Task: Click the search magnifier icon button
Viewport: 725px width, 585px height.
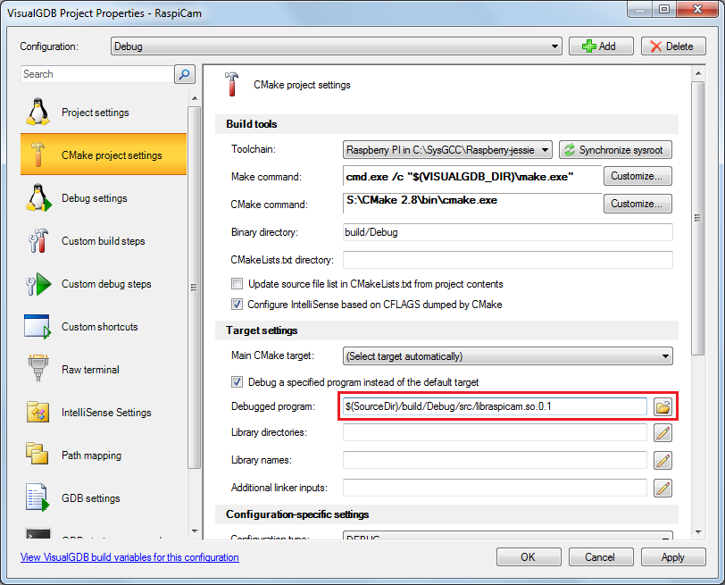Action: 185,74
